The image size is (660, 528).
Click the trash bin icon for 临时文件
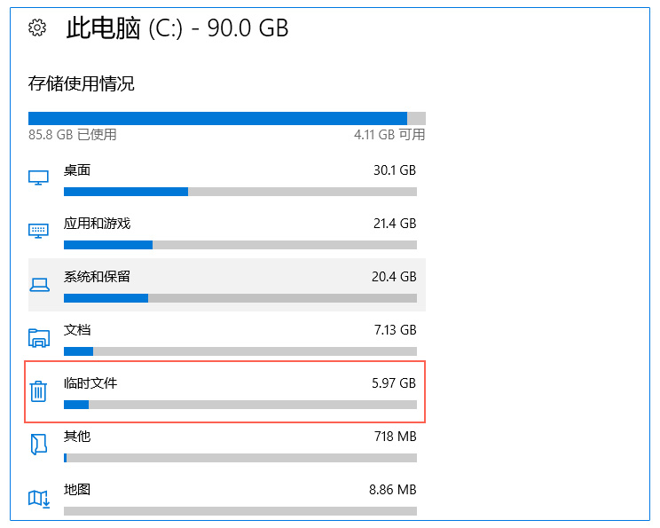(38, 391)
